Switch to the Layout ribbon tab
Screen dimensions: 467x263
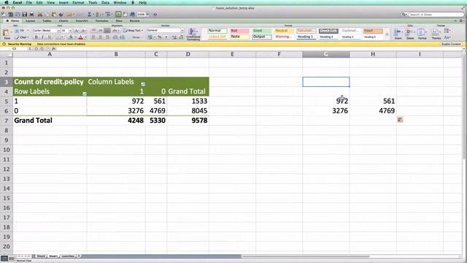pos(30,21)
